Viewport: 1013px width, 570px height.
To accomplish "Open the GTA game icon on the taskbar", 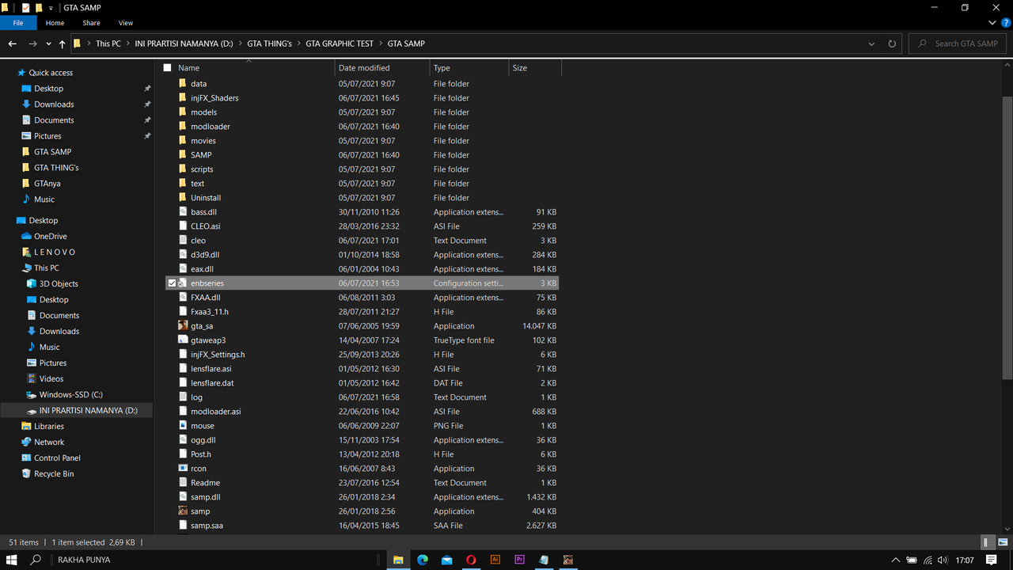I will 568,560.
